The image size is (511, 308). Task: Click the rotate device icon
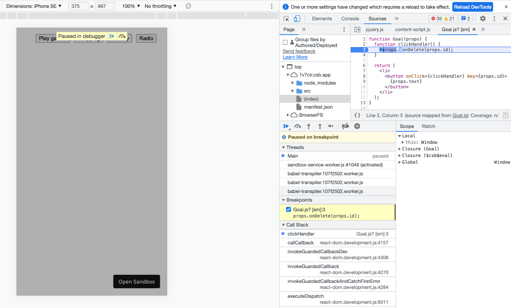188,6
